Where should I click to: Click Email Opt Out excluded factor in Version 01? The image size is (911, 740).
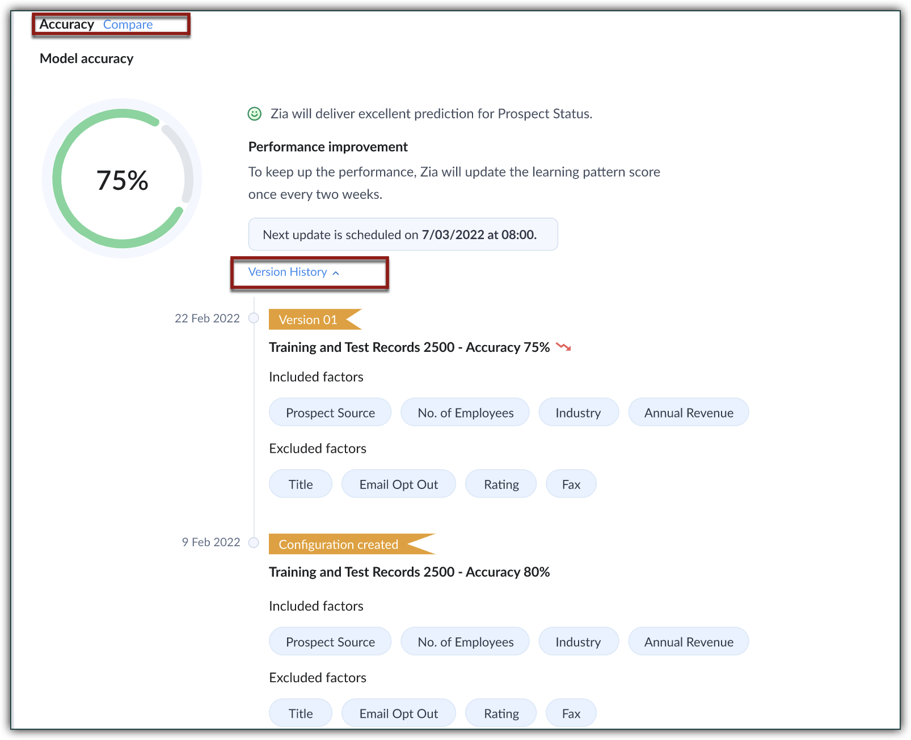click(x=398, y=484)
